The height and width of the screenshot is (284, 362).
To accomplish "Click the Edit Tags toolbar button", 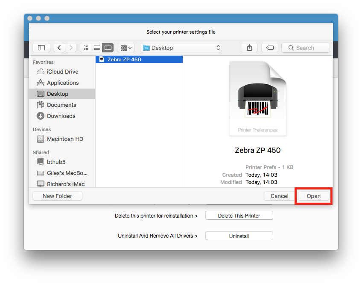I will [x=270, y=48].
